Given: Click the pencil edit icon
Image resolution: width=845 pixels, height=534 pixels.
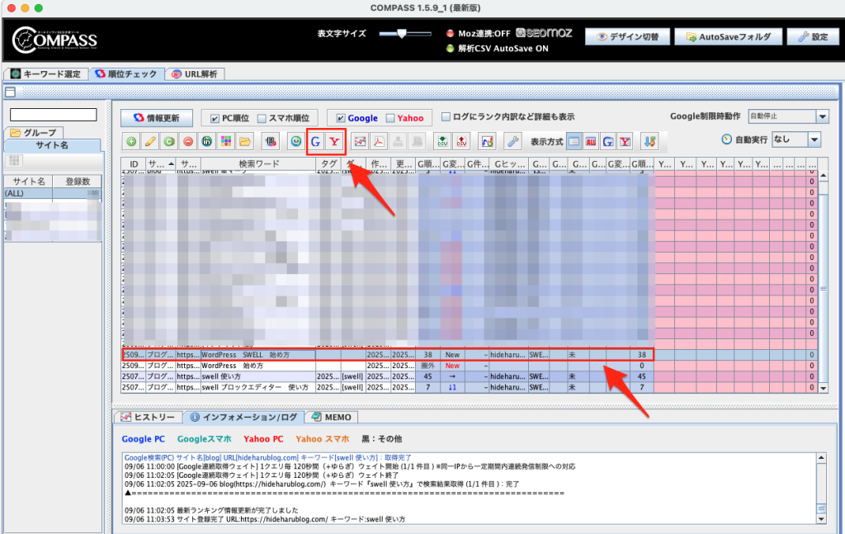Looking at the screenshot, I should point(150,141).
